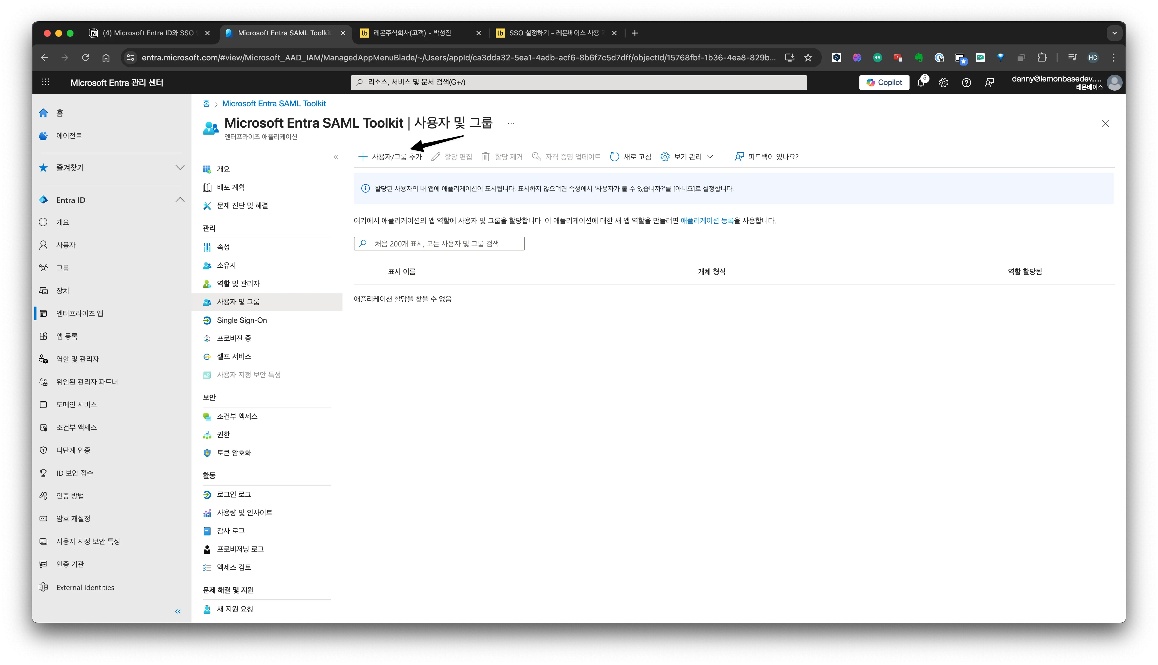
Task: Open notifications bell icon
Action: click(x=921, y=82)
